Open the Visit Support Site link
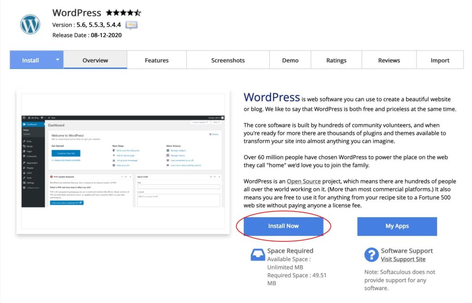472x303 pixels. (403, 259)
